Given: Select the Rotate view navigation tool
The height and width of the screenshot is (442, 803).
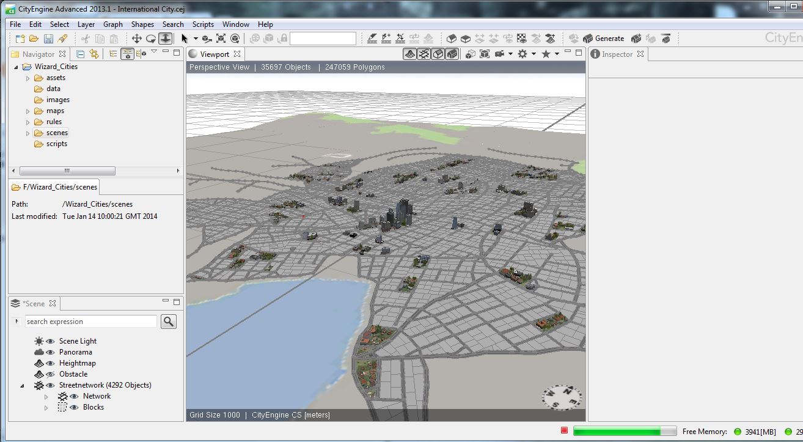Looking at the screenshot, I should [x=151, y=39].
